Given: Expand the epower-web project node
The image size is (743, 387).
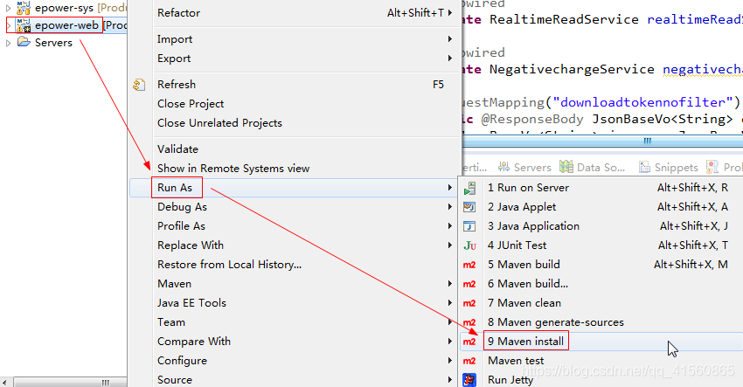Looking at the screenshot, I should [x=9, y=25].
